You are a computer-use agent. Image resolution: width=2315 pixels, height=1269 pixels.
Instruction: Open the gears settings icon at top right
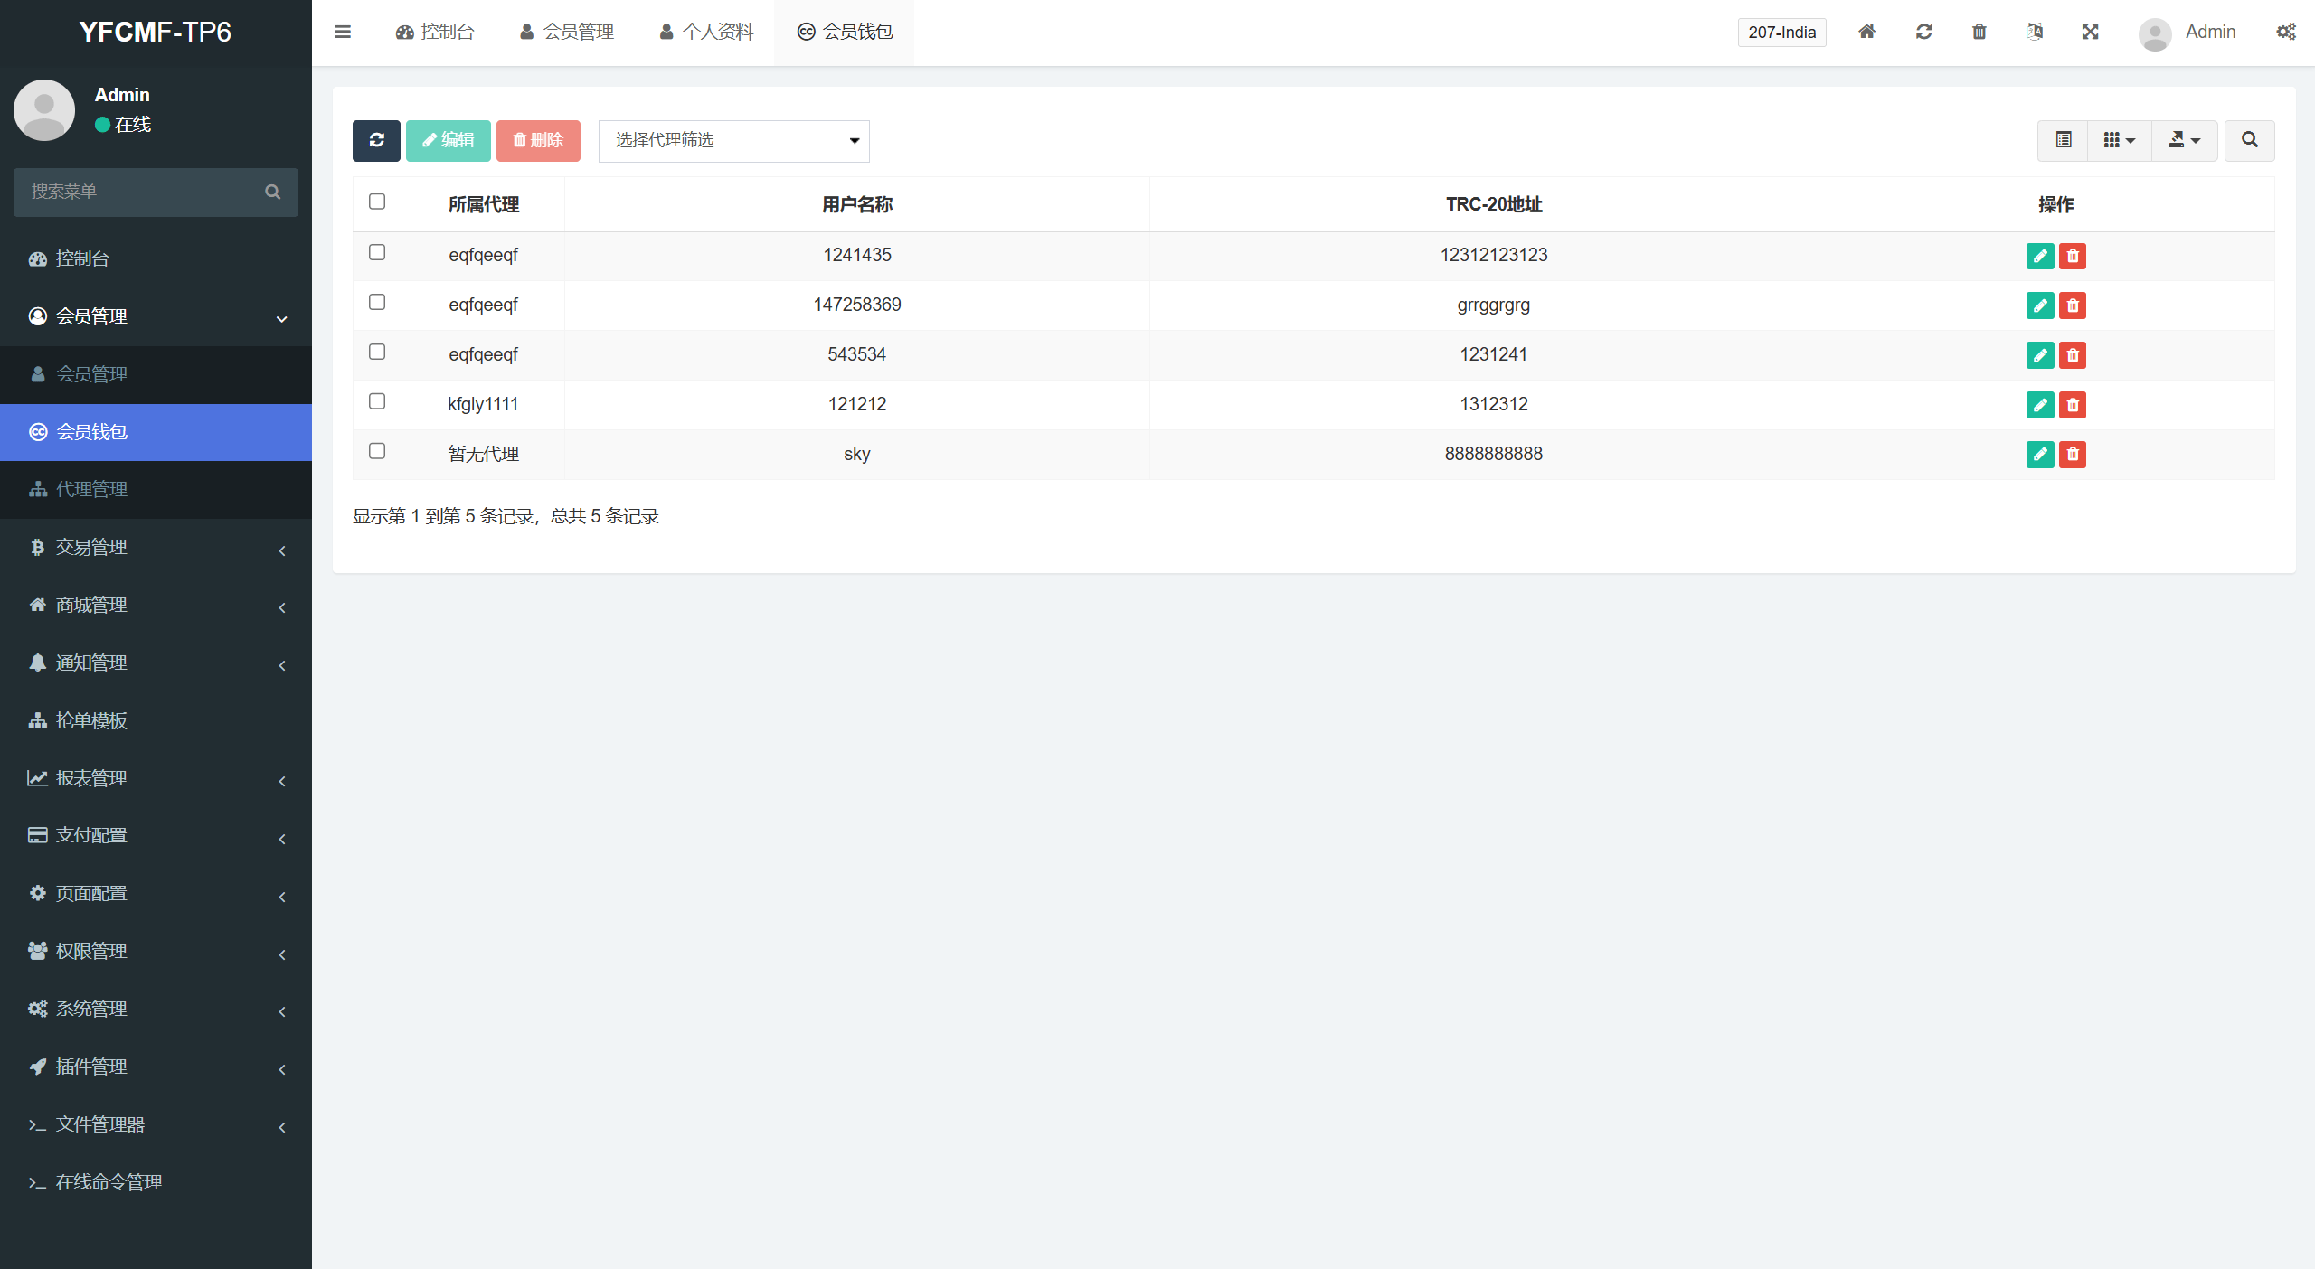tap(2285, 32)
